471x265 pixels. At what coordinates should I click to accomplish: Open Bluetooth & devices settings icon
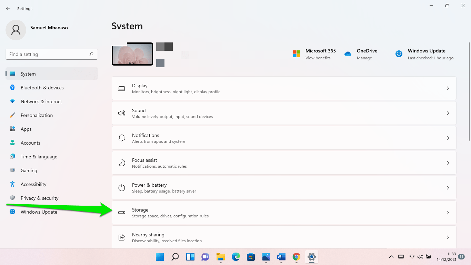point(12,88)
